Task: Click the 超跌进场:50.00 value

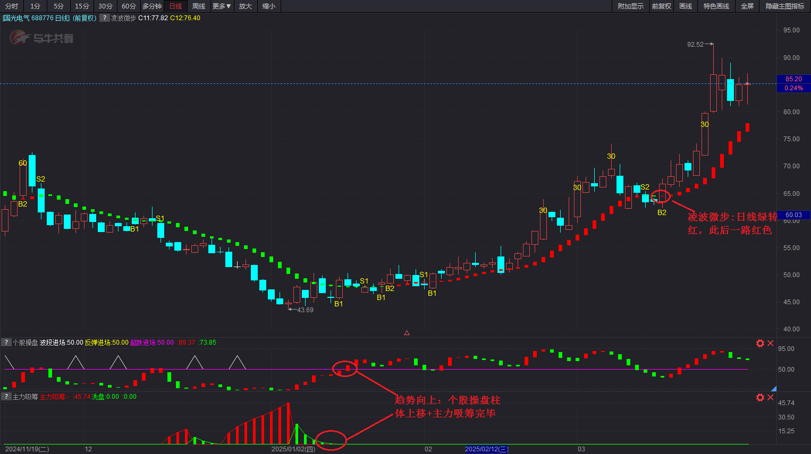Action: (x=151, y=342)
